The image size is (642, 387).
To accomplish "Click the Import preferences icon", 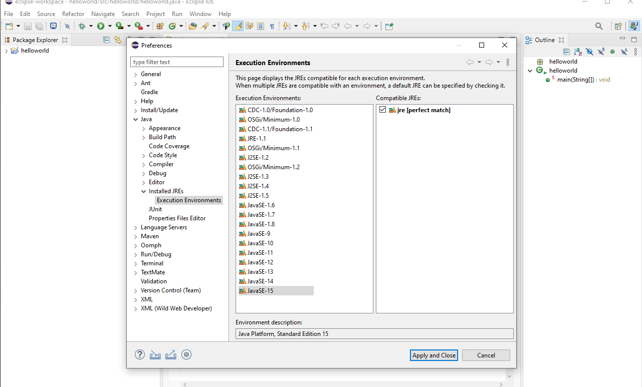I will click(x=155, y=354).
